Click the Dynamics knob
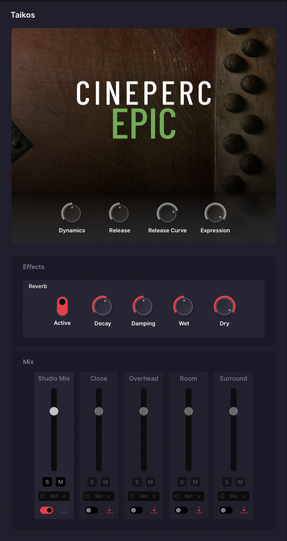The width and height of the screenshot is (287, 541). pos(72,213)
